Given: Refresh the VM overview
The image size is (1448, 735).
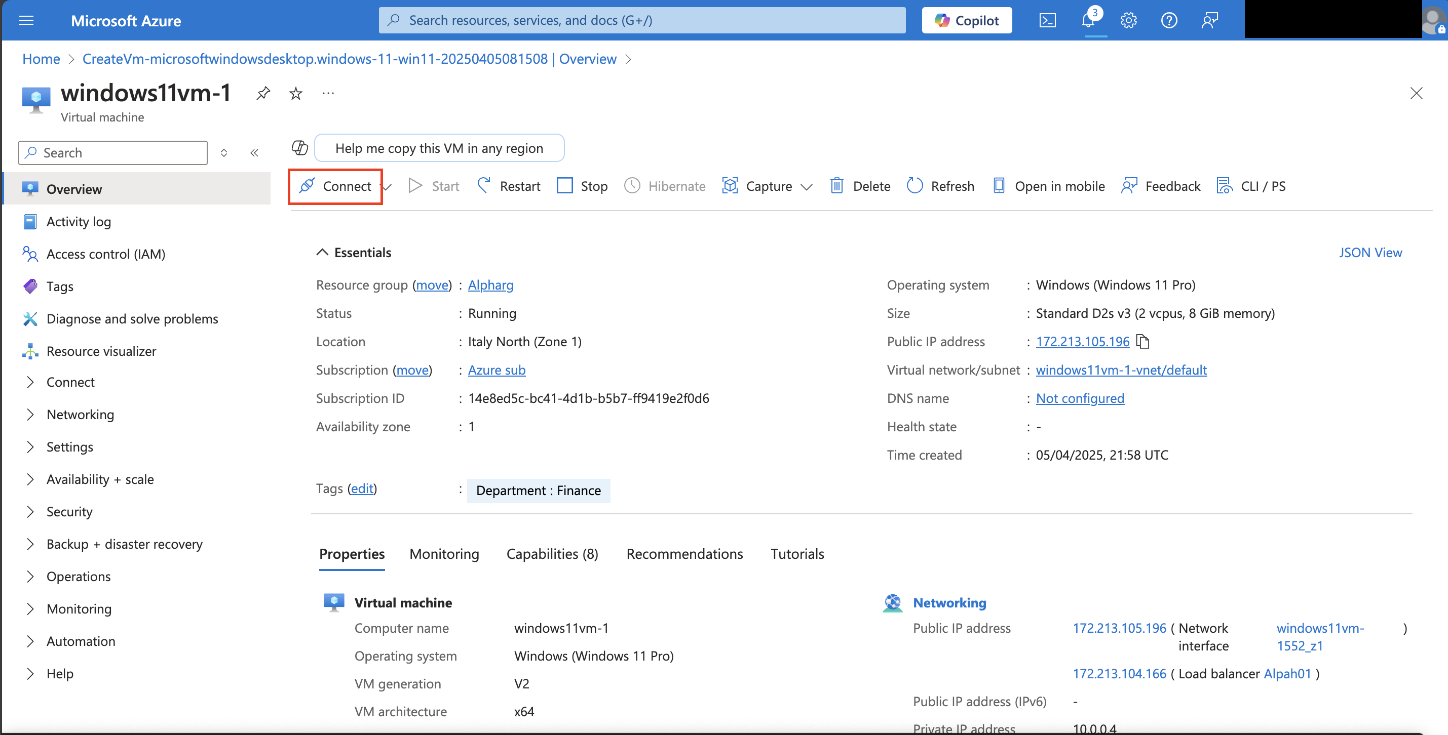Looking at the screenshot, I should [x=940, y=186].
